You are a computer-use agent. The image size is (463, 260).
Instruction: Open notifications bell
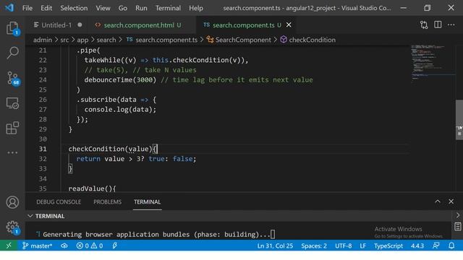coord(451,246)
